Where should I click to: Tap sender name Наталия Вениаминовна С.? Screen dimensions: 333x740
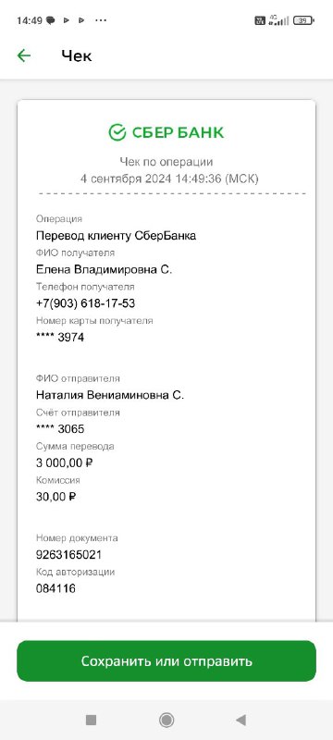(x=110, y=395)
